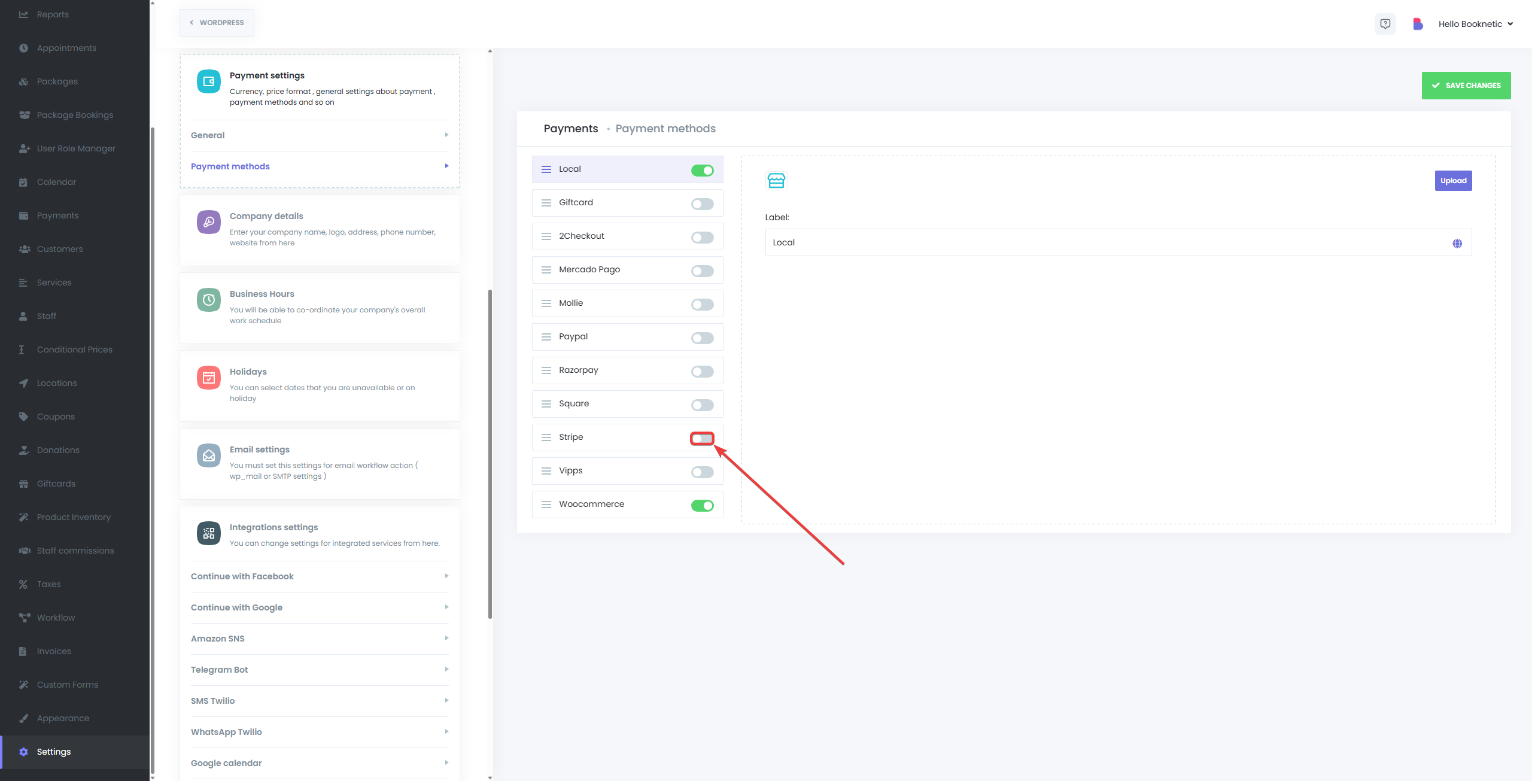Select the Paypal payment method row
Screen dimensions: 1532x781
[627, 337]
